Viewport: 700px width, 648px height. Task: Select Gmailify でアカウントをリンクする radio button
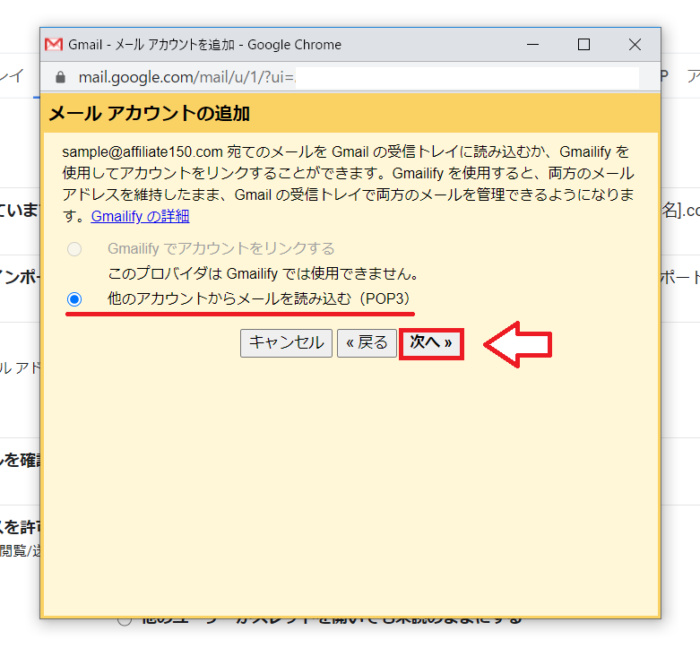click(74, 249)
